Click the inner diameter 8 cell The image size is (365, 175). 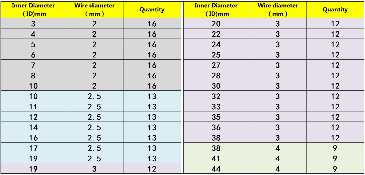[33, 76]
